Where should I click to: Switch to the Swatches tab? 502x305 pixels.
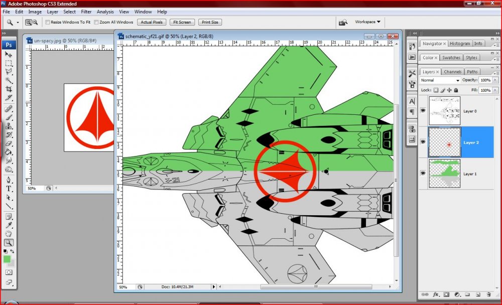[451, 58]
